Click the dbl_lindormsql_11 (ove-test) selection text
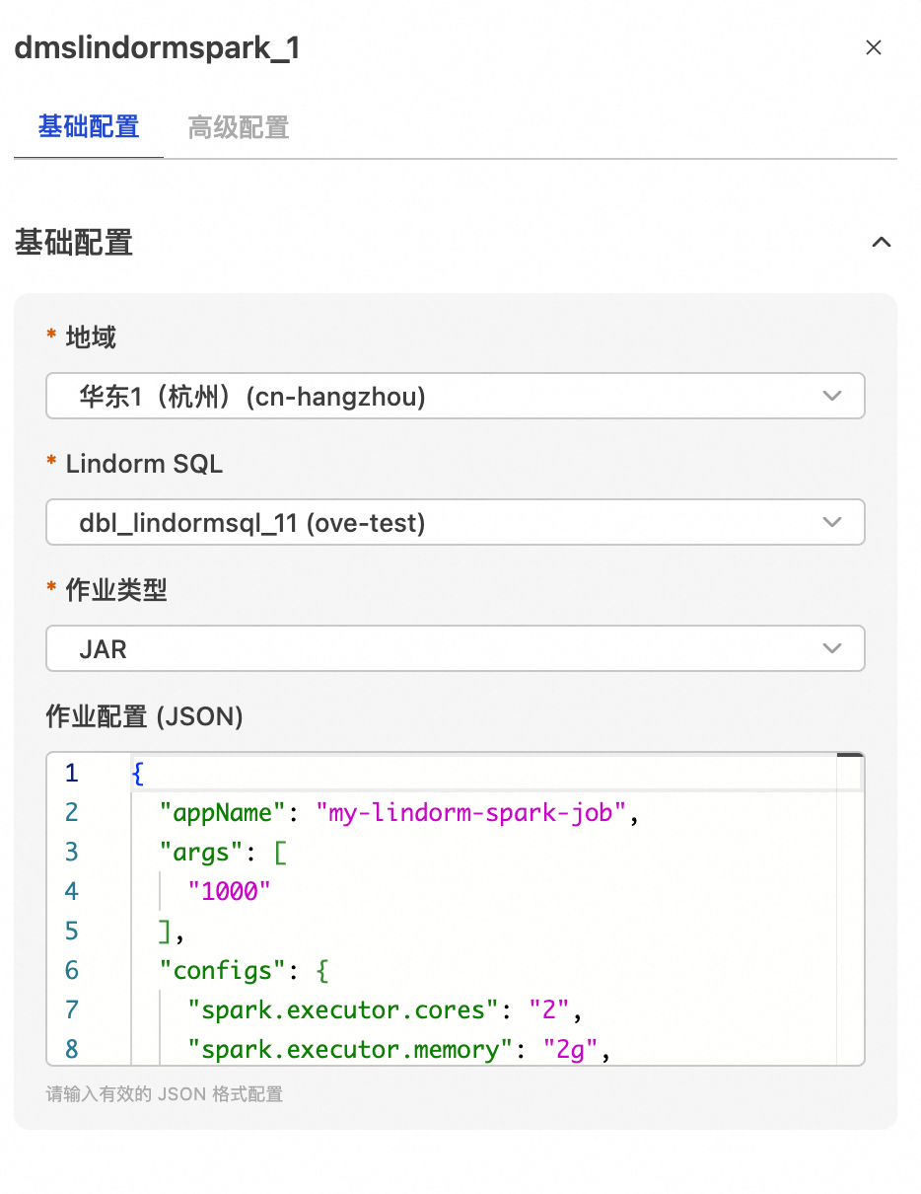 (252, 523)
